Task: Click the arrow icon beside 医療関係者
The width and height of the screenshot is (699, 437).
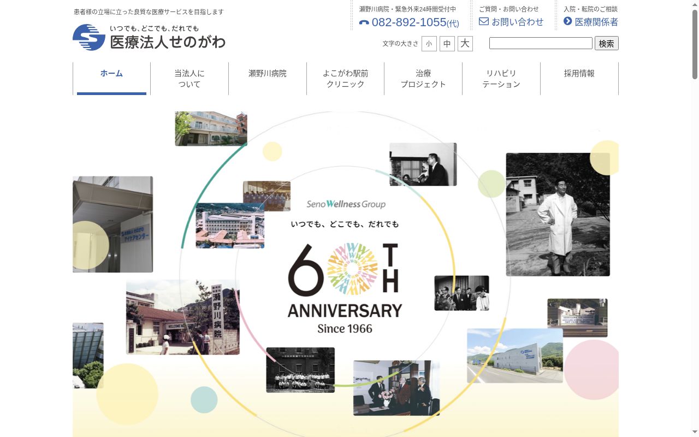Action: click(568, 21)
